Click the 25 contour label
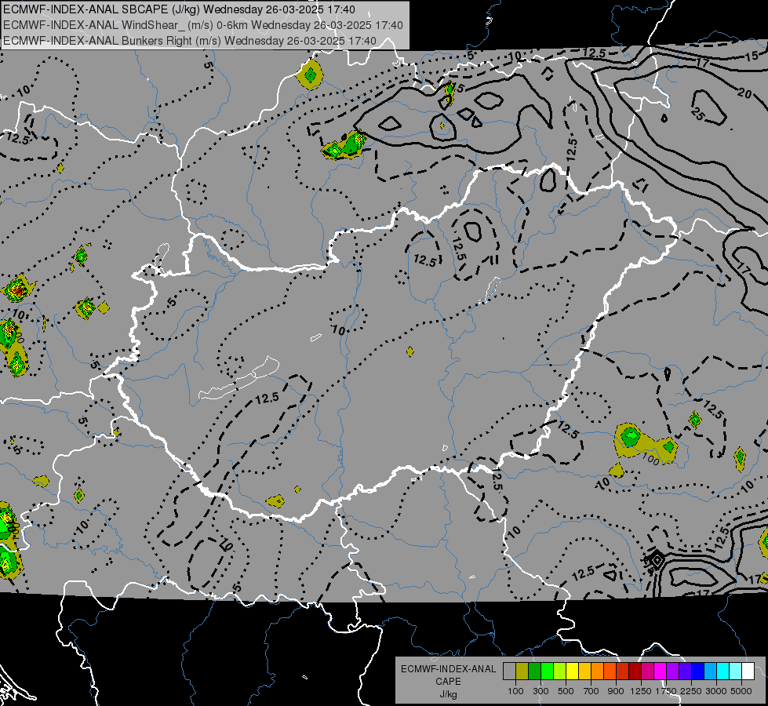This screenshot has height=706, width=768. [698, 113]
